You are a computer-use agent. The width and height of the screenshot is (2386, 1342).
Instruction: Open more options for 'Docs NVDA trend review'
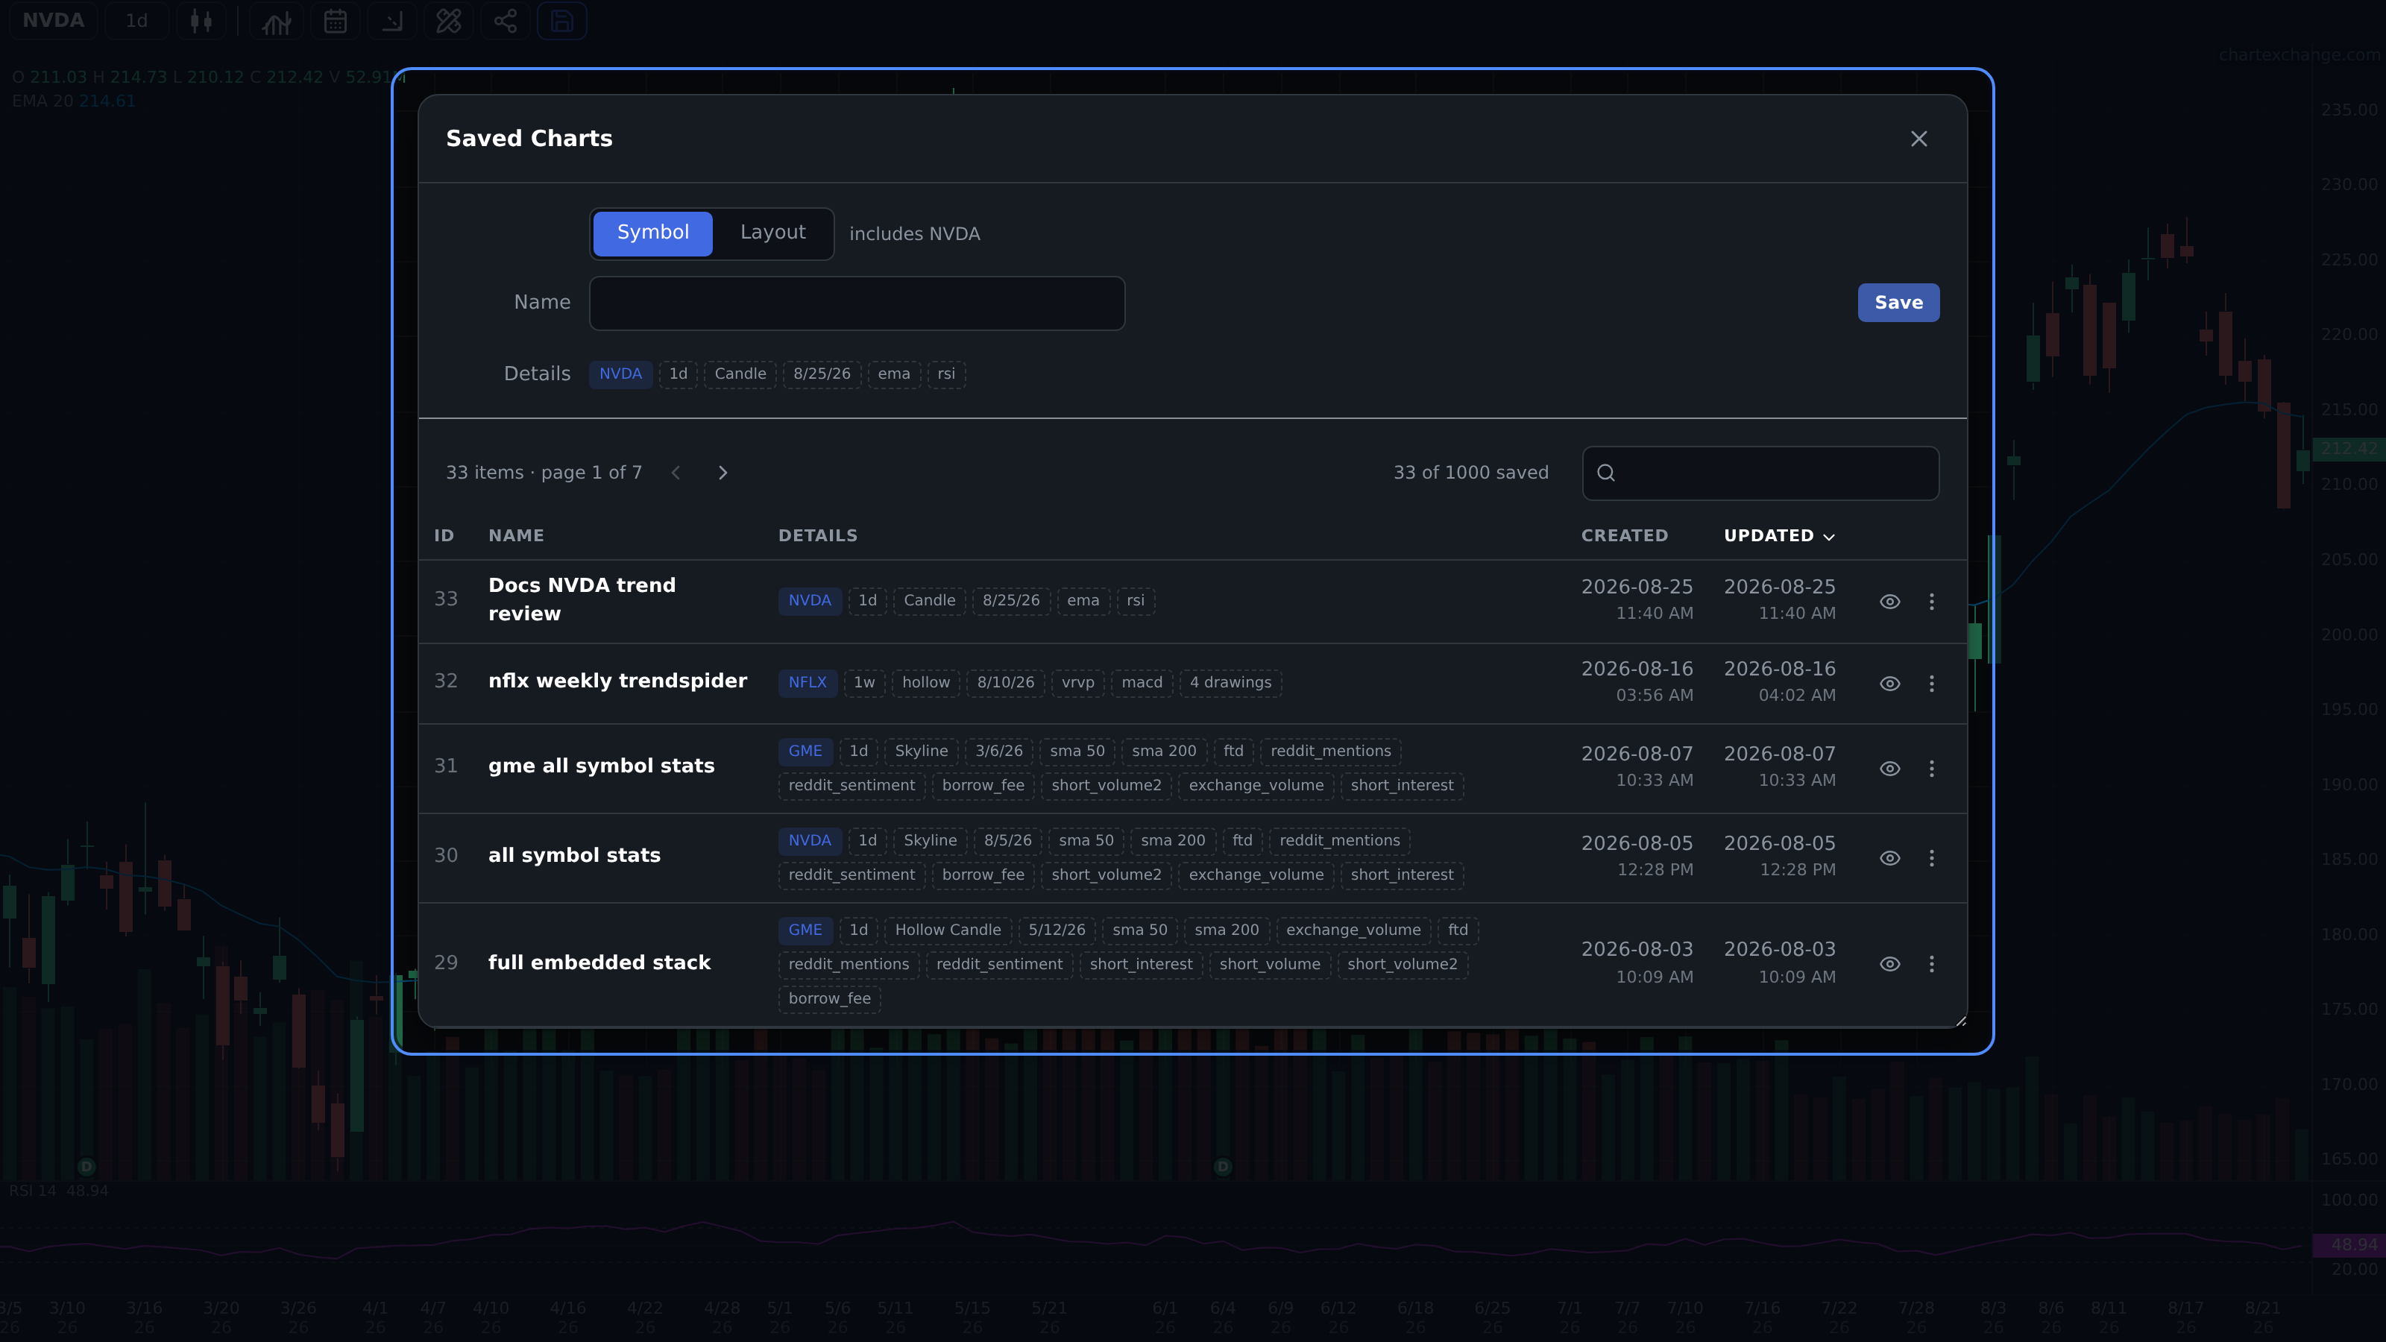coord(1931,602)
